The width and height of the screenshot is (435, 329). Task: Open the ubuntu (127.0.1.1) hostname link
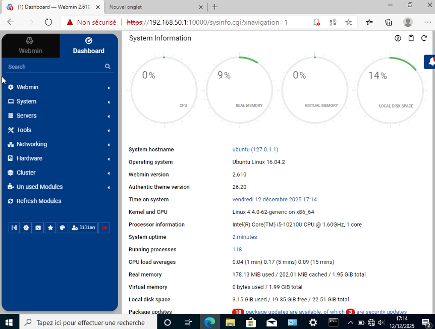tap(255, 149)
